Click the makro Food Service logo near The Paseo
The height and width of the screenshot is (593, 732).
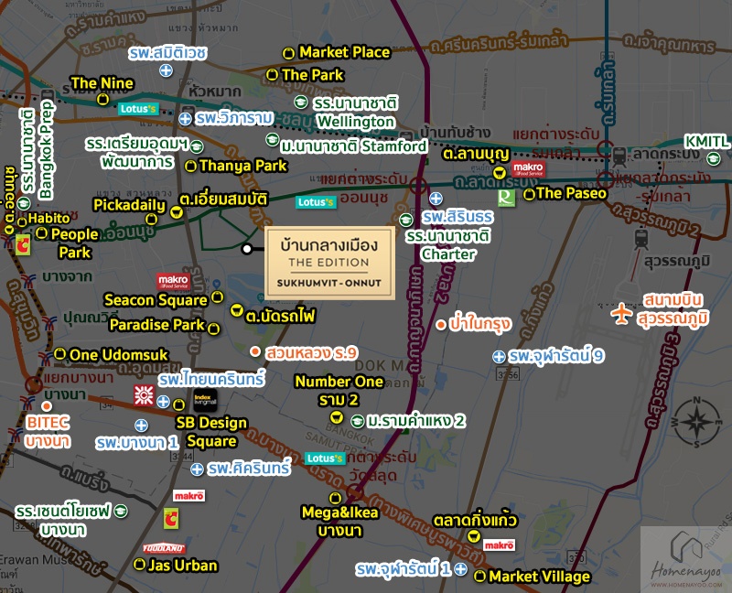point(528,169)
